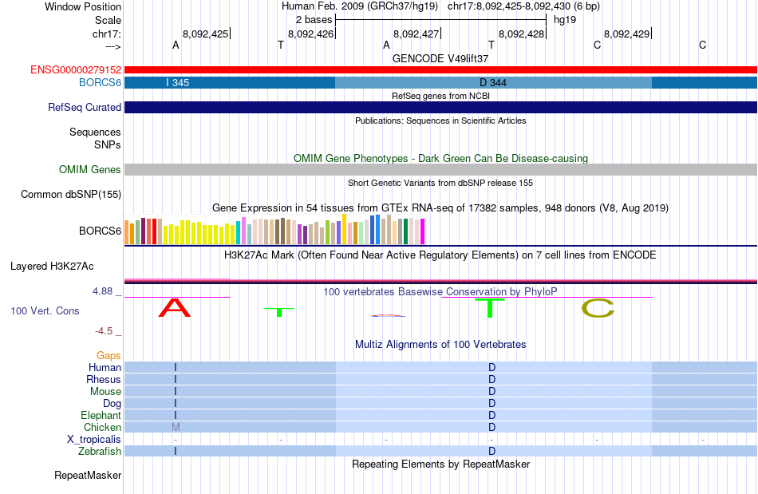Click the ENSG00000279152 track label
The height and width of the screenshot is (494, 758).
click(76, 69)
